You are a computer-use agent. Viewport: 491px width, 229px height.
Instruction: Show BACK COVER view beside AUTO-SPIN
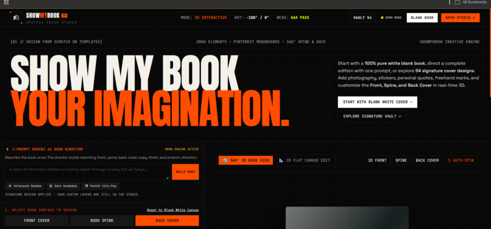coord(427,160)
